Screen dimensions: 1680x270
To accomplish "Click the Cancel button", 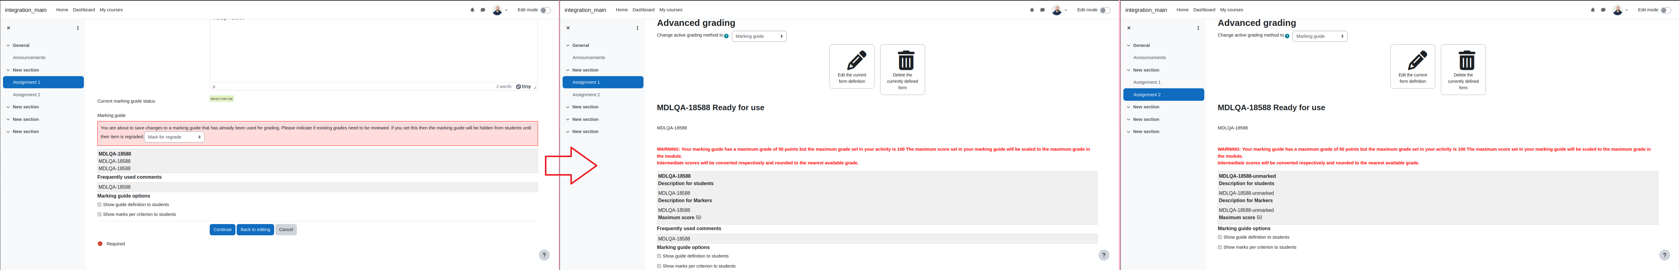I will tap(286, 230).
